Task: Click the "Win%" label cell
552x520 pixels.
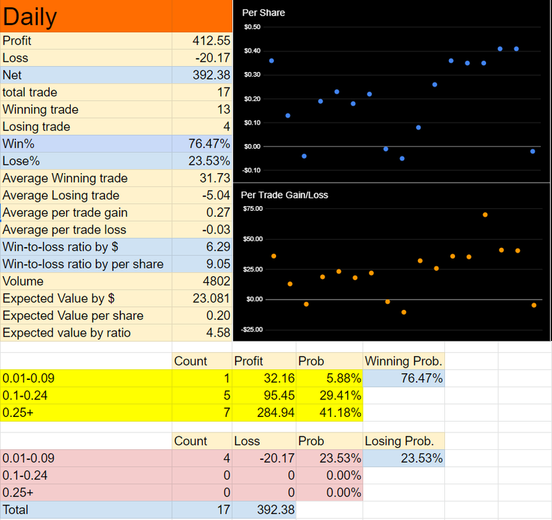Action: point(86,143)
